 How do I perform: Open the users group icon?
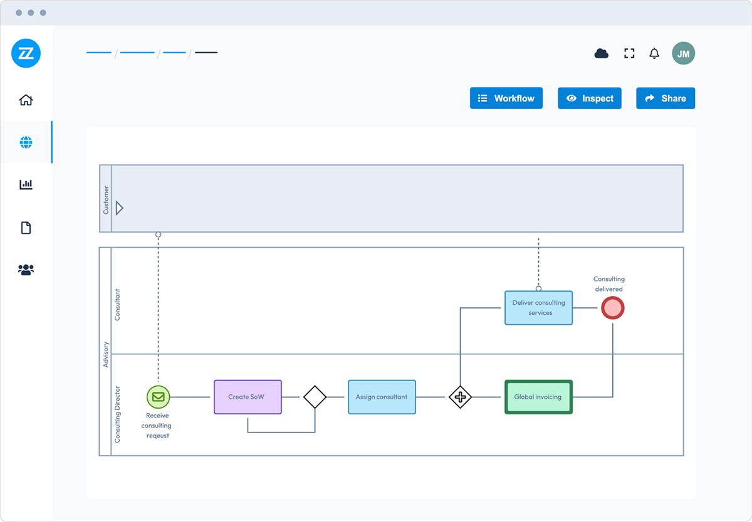tap(26, 270)
